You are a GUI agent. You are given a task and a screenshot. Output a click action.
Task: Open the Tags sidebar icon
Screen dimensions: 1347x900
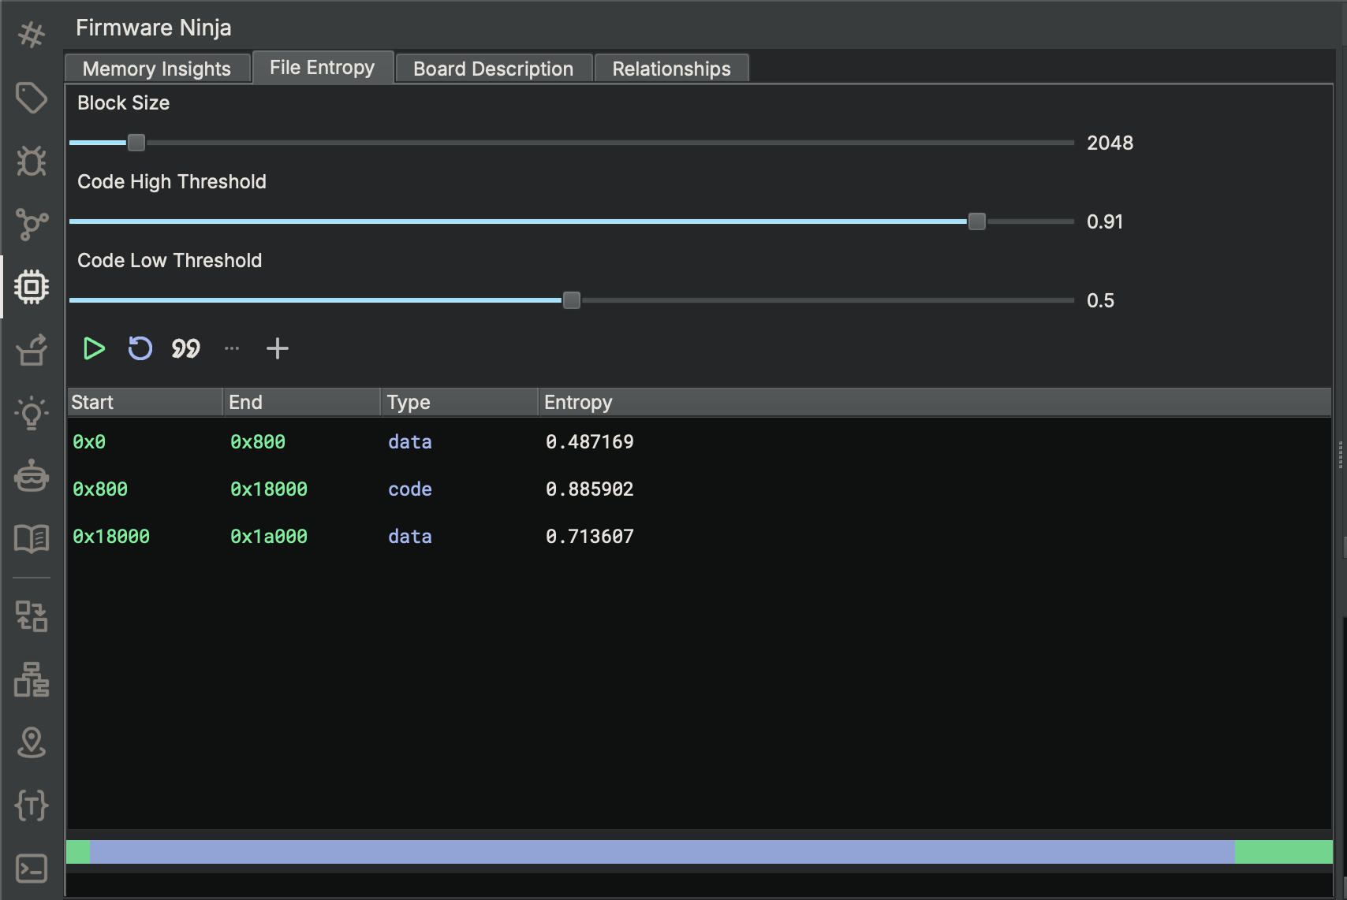click(x=32, y=98)
